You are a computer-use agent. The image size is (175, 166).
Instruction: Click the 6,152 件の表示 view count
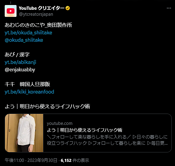tap(75, 160)
